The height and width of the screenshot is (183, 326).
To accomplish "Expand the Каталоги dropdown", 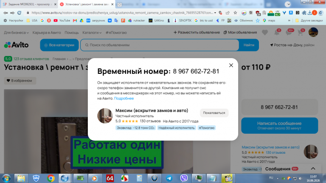I will tap(92, 33).
